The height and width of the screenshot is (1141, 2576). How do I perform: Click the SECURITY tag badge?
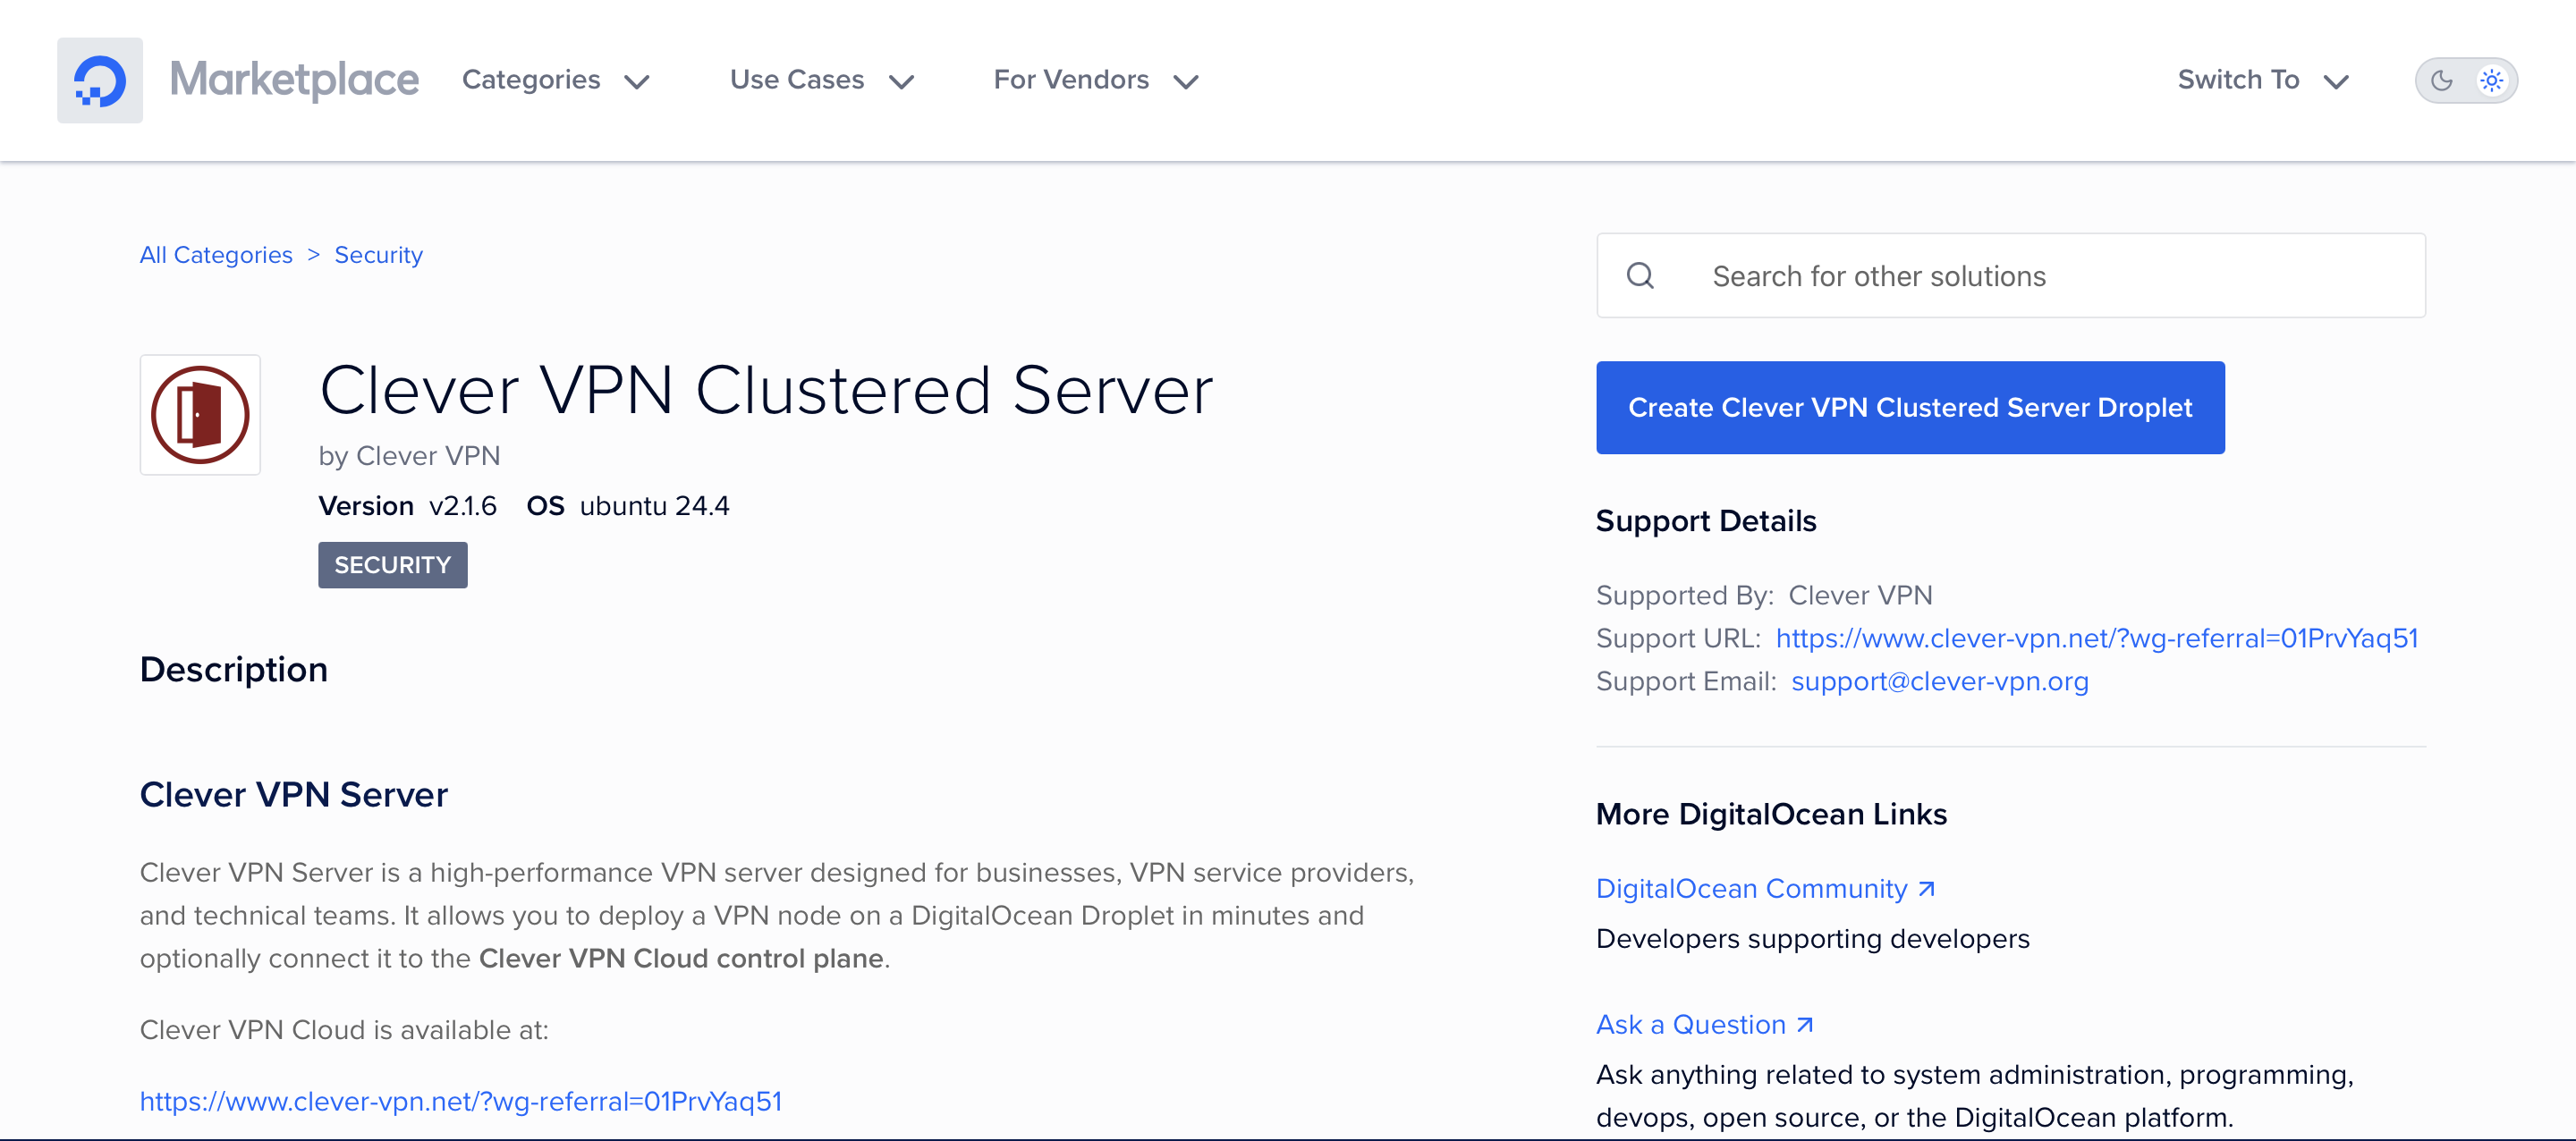393,565
